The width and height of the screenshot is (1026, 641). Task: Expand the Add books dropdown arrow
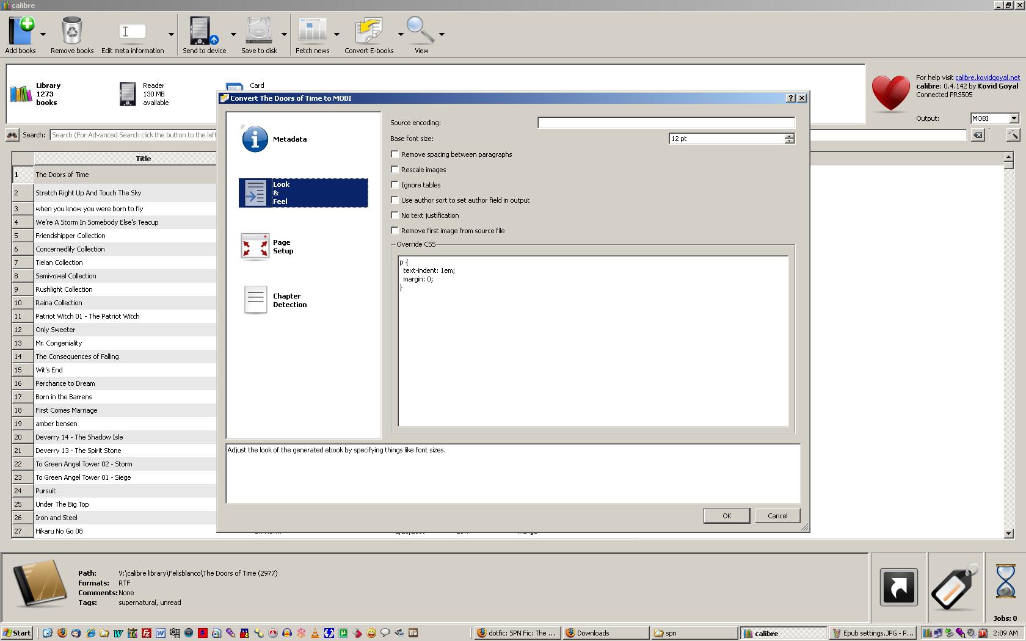(43, 34)
